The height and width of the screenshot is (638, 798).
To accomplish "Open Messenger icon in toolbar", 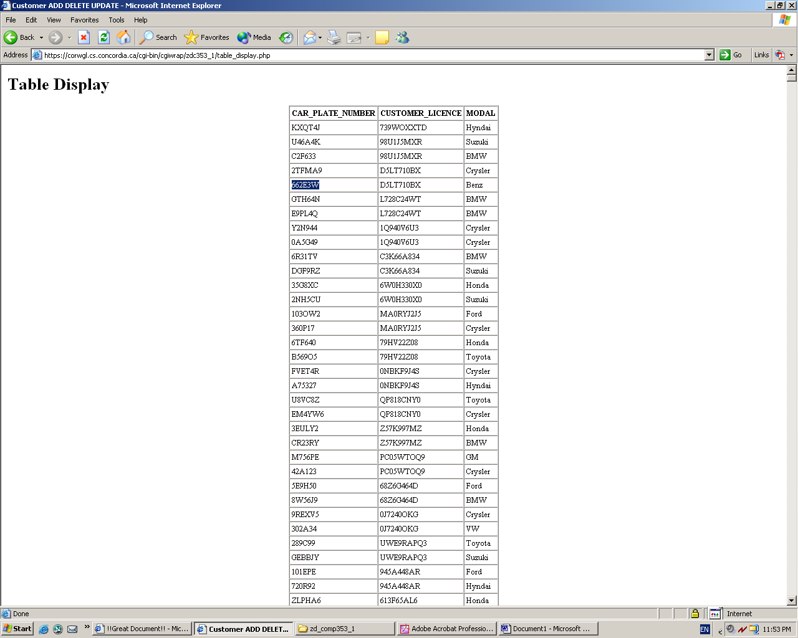I will [x=403, y=37].
